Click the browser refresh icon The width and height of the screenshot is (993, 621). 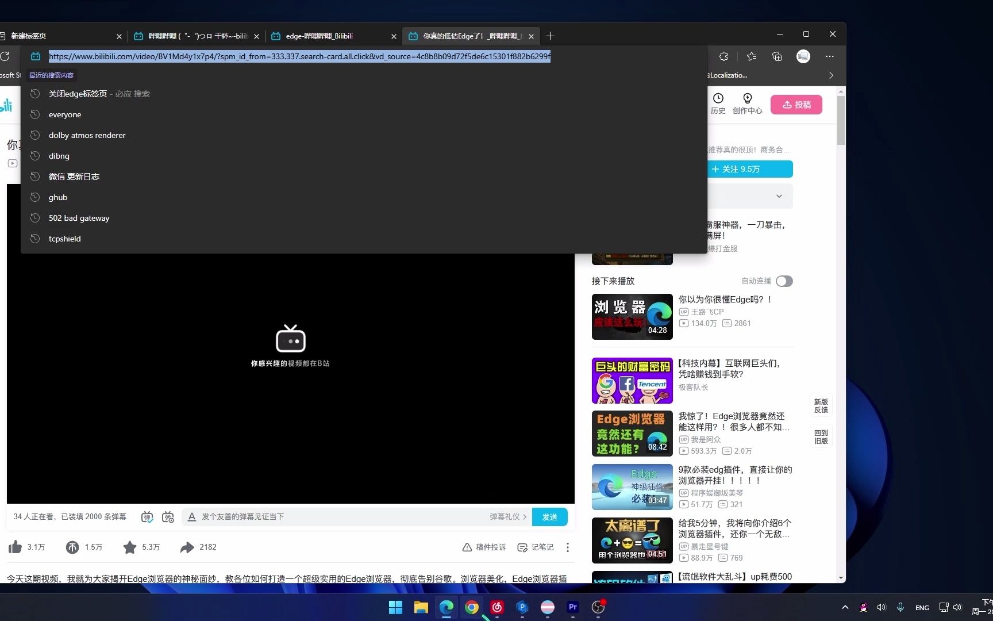tap(5, 56)
